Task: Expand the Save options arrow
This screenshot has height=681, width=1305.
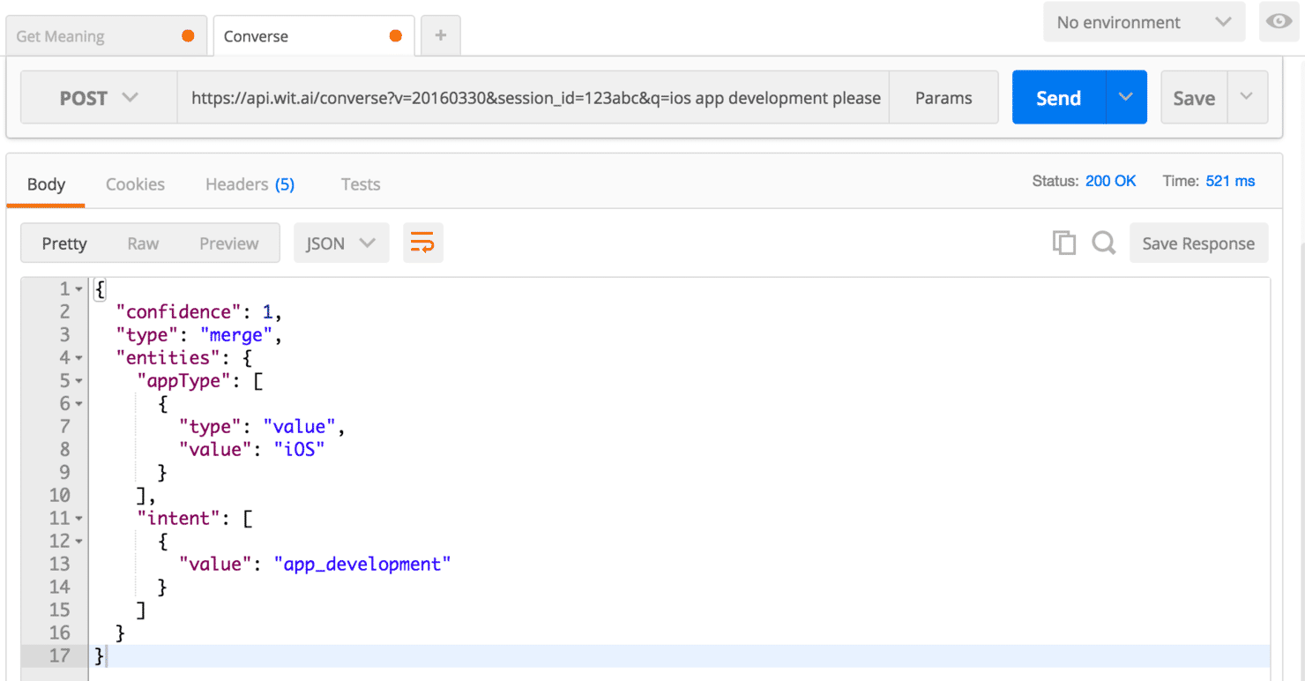Action: click(1247, 98)
